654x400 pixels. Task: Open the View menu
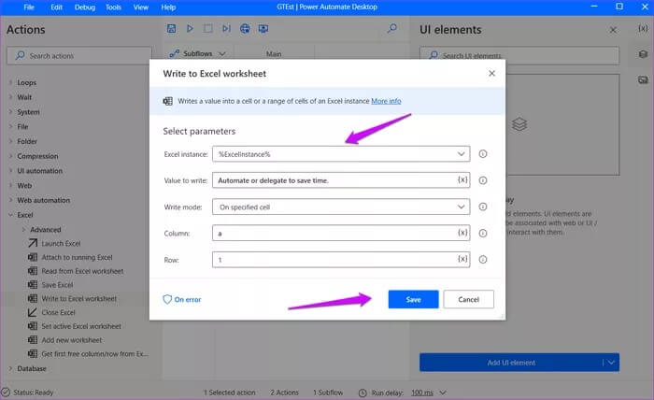pyautogui.click(x=141, y=7)
